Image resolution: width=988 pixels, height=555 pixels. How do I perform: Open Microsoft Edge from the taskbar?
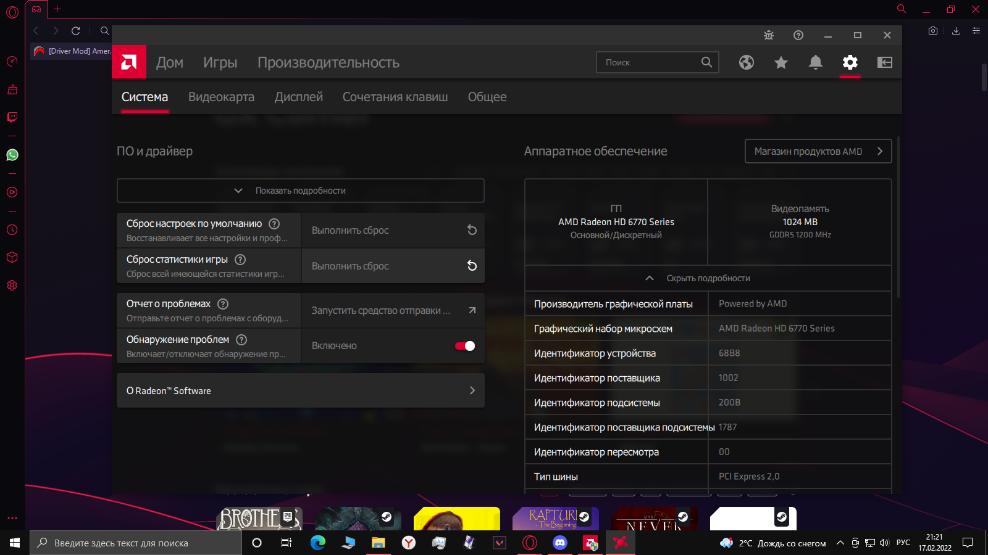[318, 543]
